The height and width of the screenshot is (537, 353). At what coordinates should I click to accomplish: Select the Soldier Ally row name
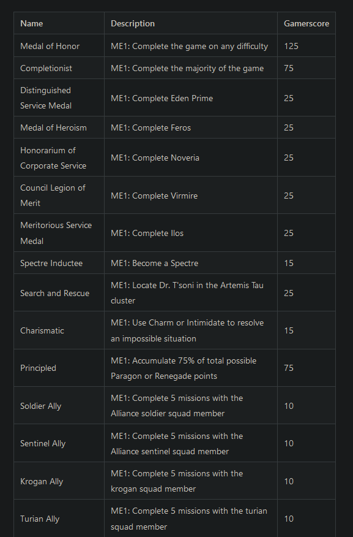[40, 406]
